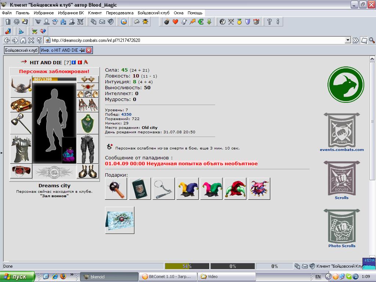This screenshot has height=282, width=376.
Task: Click the paper scroll toolbar icon
Action: tap(184, 22)
